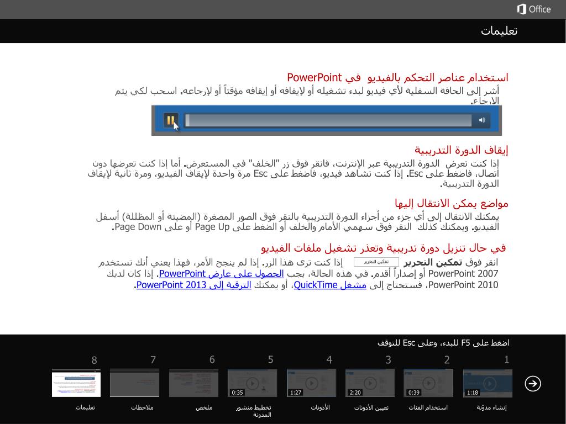Click the pause button in video controls
Screen dimensions: 566x424
[x=171, y=120]
